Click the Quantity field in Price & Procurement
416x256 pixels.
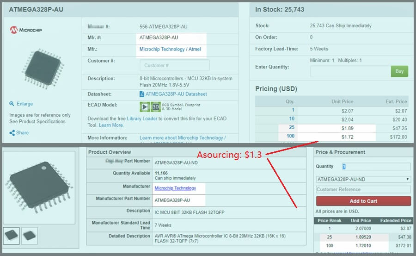pos(376,166)
